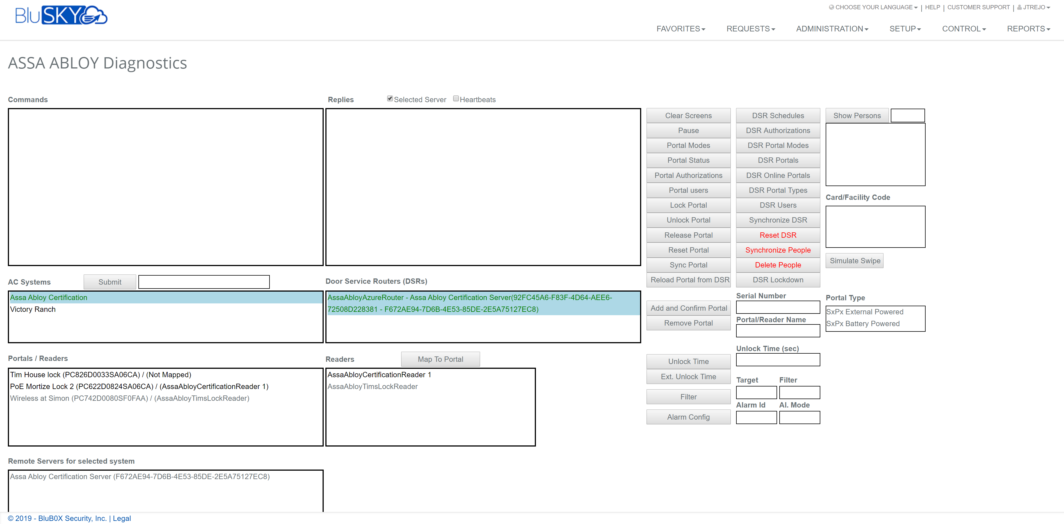The height and width of the screenshot is (524, 1064).
Task: Click the globe icon beside language chooser
Action: coord(831,7)
